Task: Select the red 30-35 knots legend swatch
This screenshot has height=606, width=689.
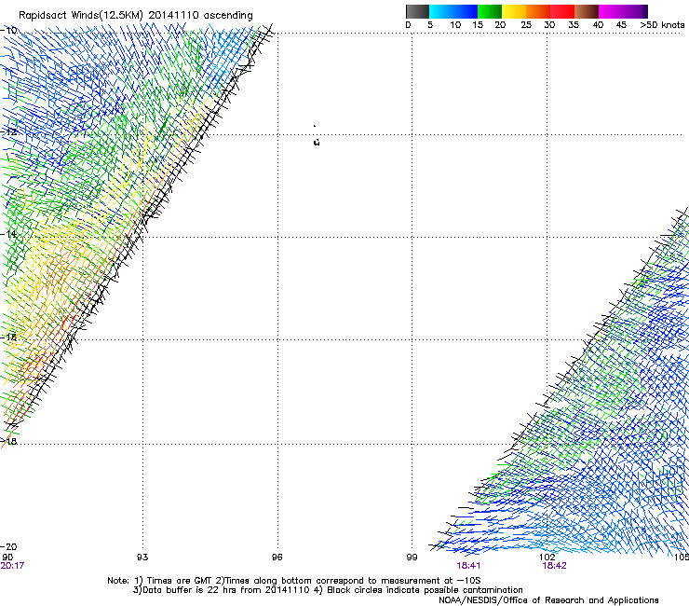Action: point(562,11)
